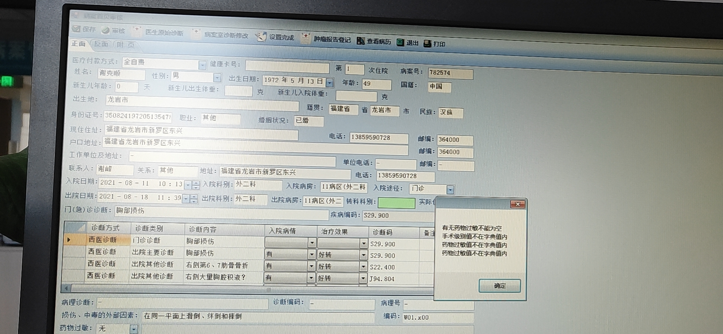
Task: Click the 打印 print icon
Action: pyautogui.click(x=427, y=43)
